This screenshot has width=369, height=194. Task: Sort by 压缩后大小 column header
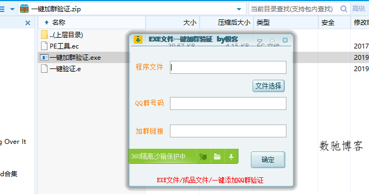click(227, 23)
